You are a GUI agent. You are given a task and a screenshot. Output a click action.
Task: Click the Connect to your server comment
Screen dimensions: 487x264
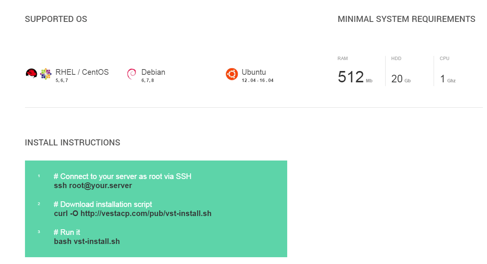tap(123, 176)
